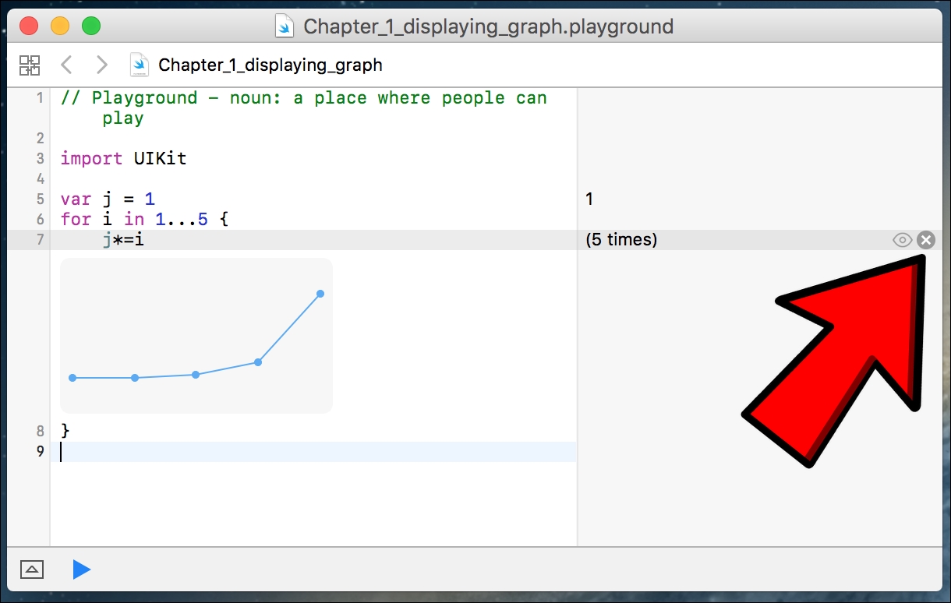Screen dimensions: 951x603
Task: Click line number 7 in the gutter
Action: (40, 240)
